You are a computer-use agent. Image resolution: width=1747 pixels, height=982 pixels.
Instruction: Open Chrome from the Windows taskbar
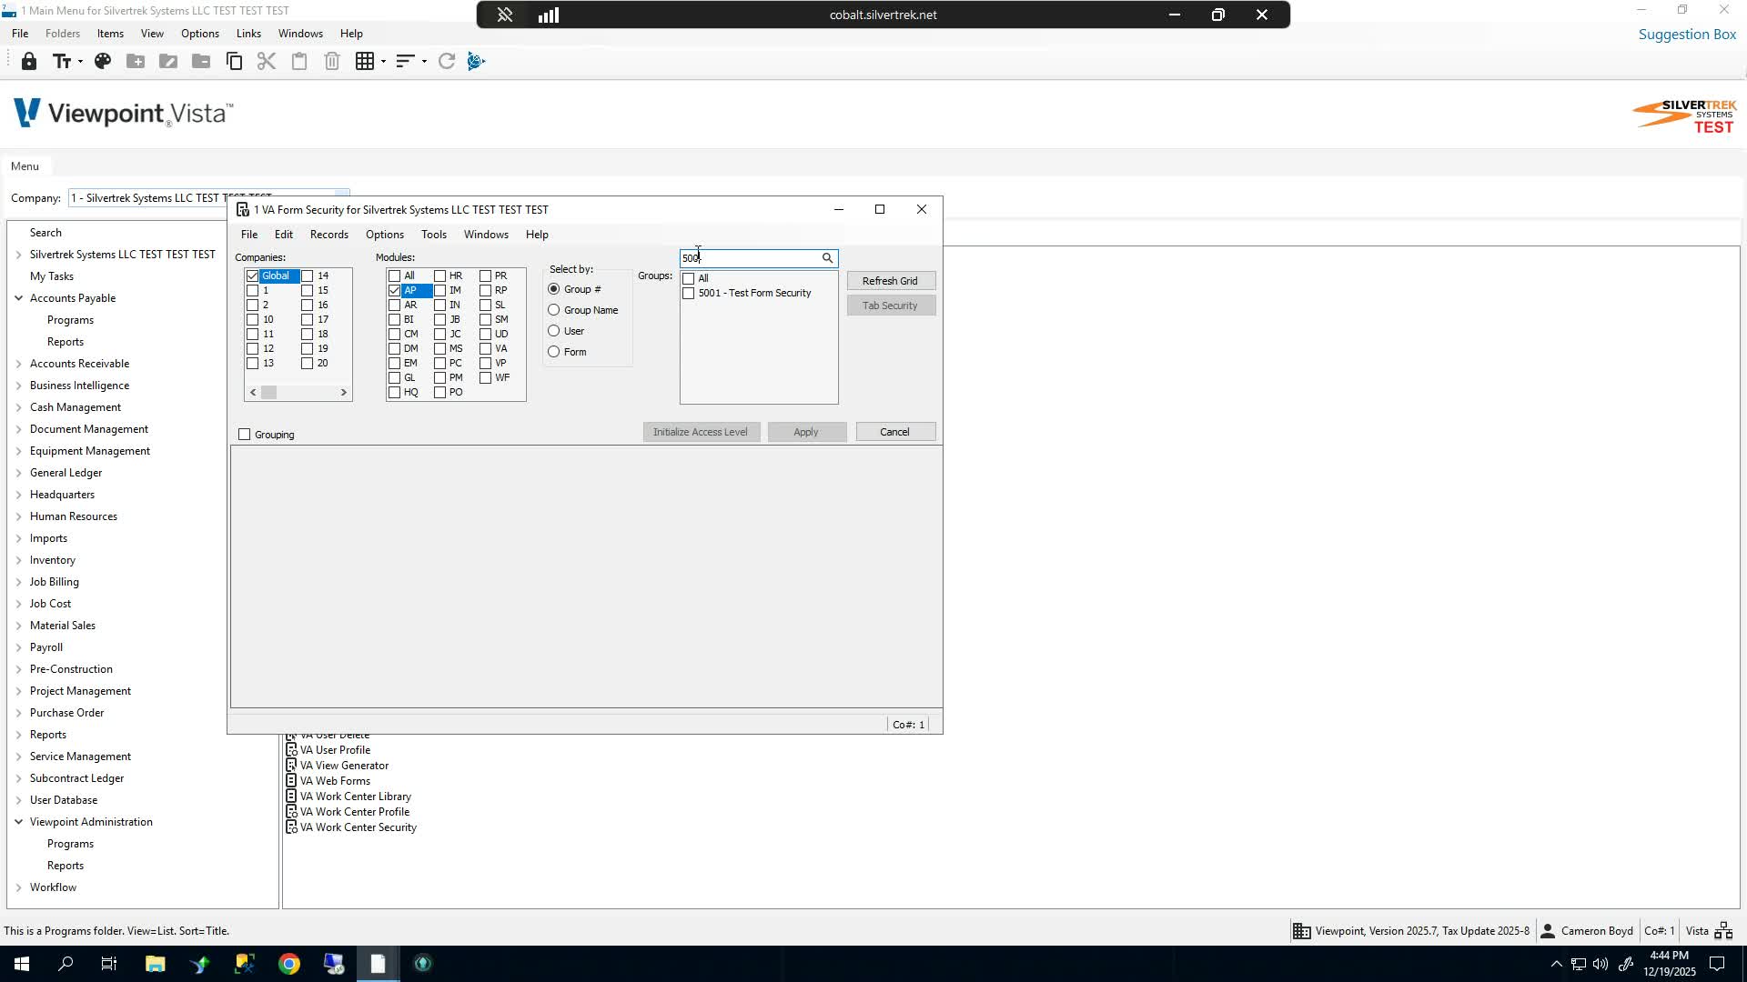(x=289, y=964)
